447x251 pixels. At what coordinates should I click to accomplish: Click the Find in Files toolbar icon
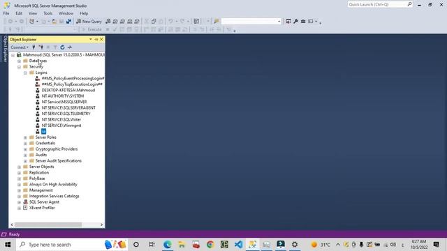[x=217, y=22]
